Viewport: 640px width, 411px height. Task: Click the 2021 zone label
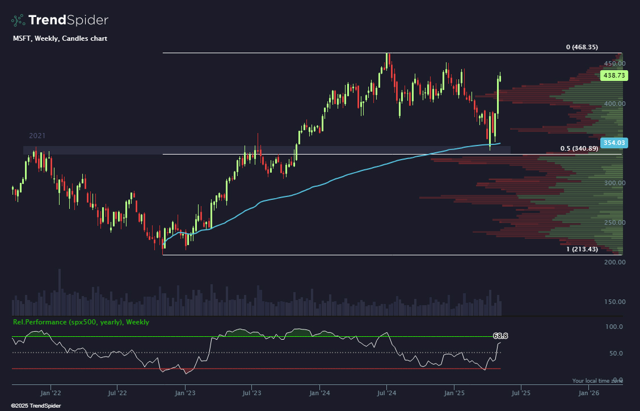pyautogui.click(x=37, y=136)
